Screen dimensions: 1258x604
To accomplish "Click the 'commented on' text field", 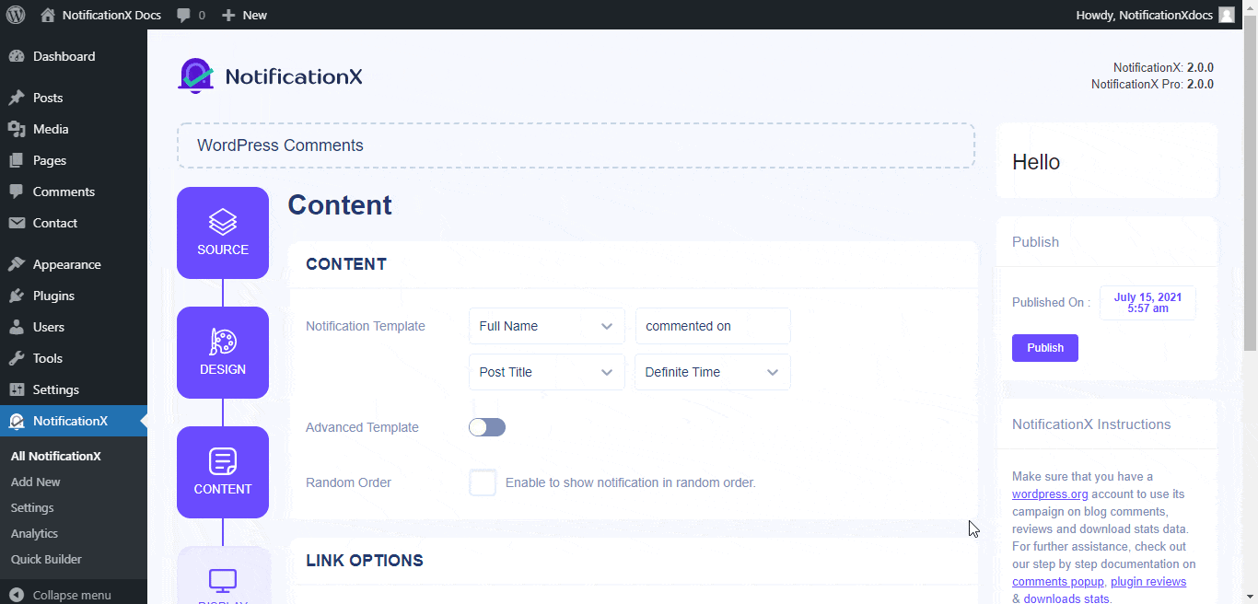I will coord(713,326).
